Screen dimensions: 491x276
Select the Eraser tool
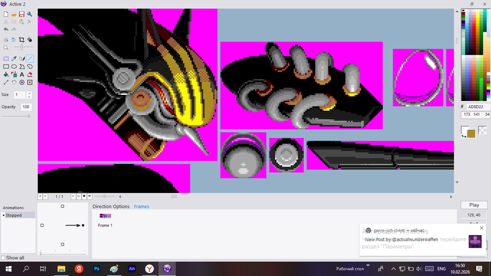pos(30,75)
